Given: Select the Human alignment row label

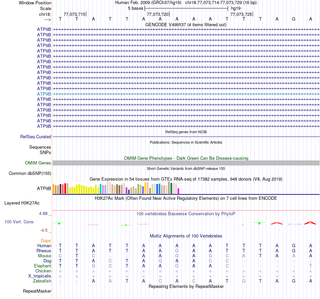Looking at the screenshot, I should 44,246.
